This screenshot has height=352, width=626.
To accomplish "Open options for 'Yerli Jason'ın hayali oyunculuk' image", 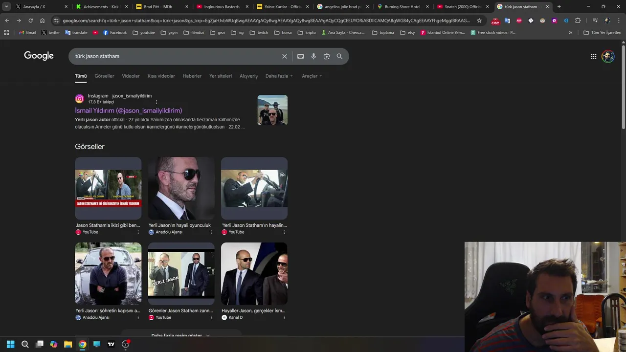I will [211, 232].
